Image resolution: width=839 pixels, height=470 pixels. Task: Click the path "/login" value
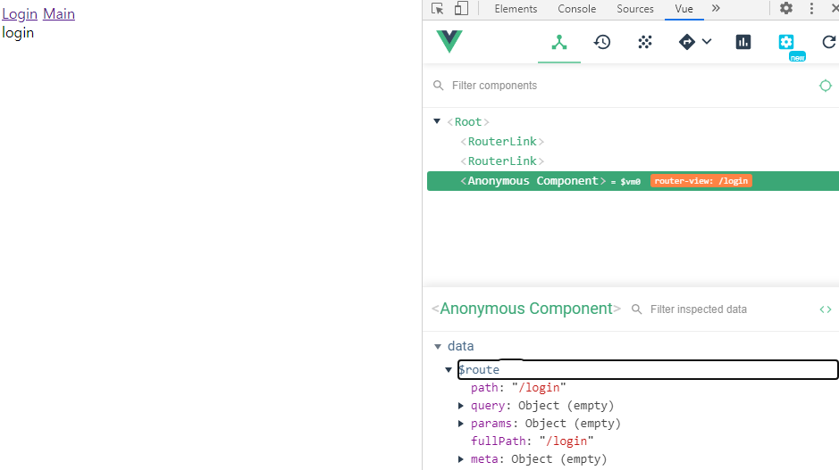click(539, 388)
